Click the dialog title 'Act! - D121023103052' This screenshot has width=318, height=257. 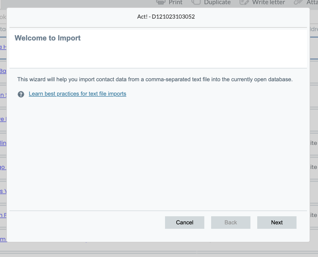(166, 16)
